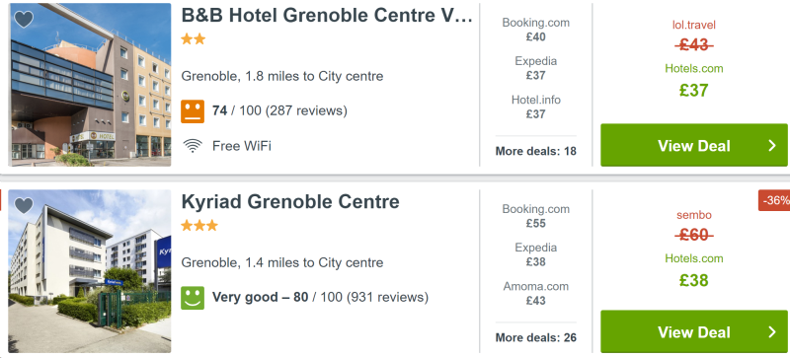
Task: Open Kyriad Grenoble Centre hotel title
Action: [290, 202]
